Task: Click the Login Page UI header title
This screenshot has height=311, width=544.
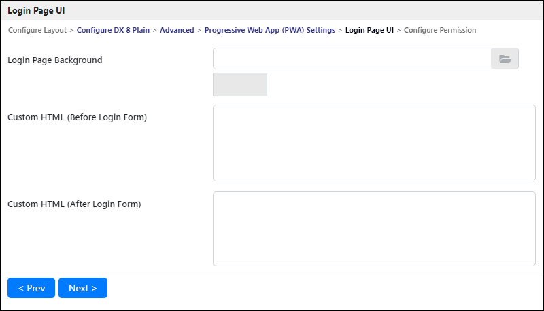Action: (x=36, y=10)
